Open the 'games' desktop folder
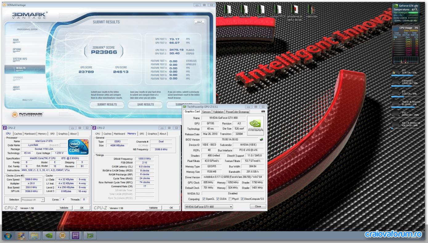Viewport: 428px width, 243px height. click(261, 11)
